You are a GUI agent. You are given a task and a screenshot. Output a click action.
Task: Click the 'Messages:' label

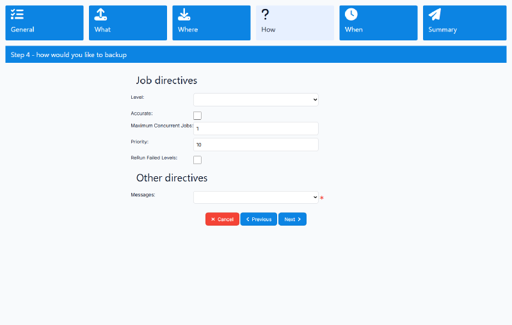(143, 195)
